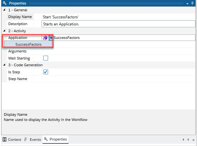Viewport: 197px width, 146px height.
Task: Click the Context tab table icon
Action: point(4,140)
